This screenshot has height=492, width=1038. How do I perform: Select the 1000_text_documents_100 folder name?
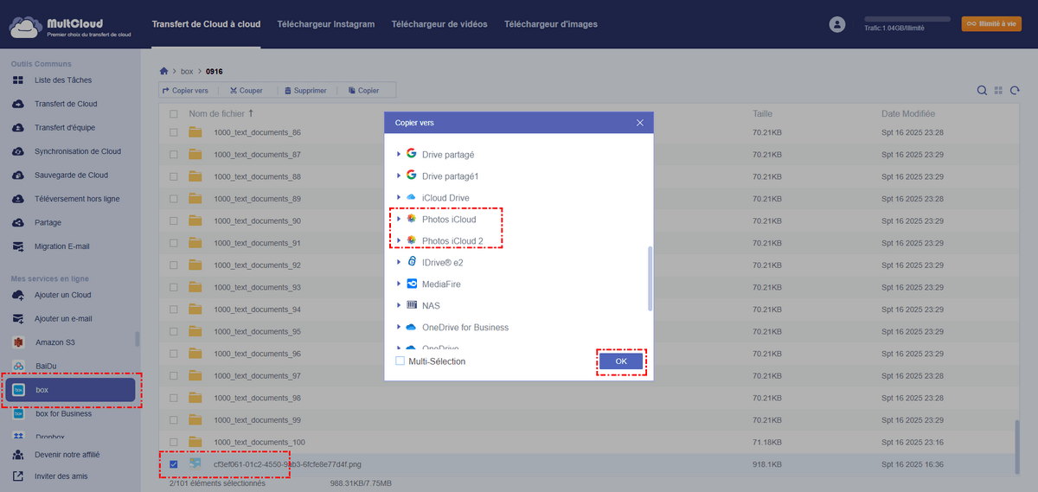(x=259, y=443)
